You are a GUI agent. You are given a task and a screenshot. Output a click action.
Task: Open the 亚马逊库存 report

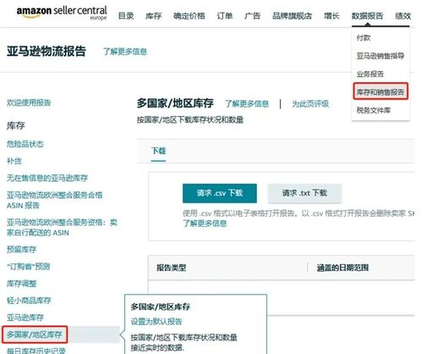25,318
